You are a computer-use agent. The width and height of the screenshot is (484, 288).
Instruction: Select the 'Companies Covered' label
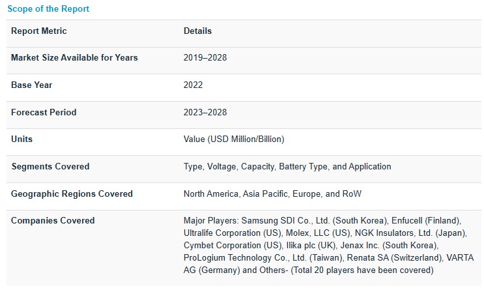(53, 220)
